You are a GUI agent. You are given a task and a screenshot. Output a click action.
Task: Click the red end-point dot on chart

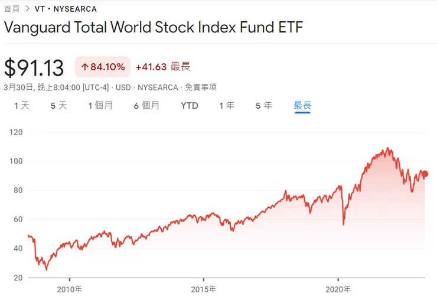point(425,174)
